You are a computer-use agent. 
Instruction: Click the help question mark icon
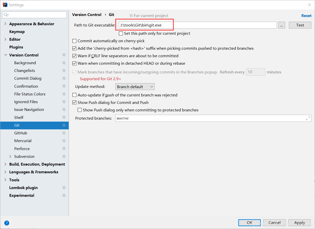[7, 223]
